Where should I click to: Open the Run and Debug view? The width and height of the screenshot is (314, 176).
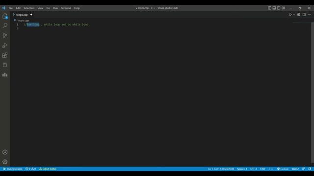click(x=5, y=45)
